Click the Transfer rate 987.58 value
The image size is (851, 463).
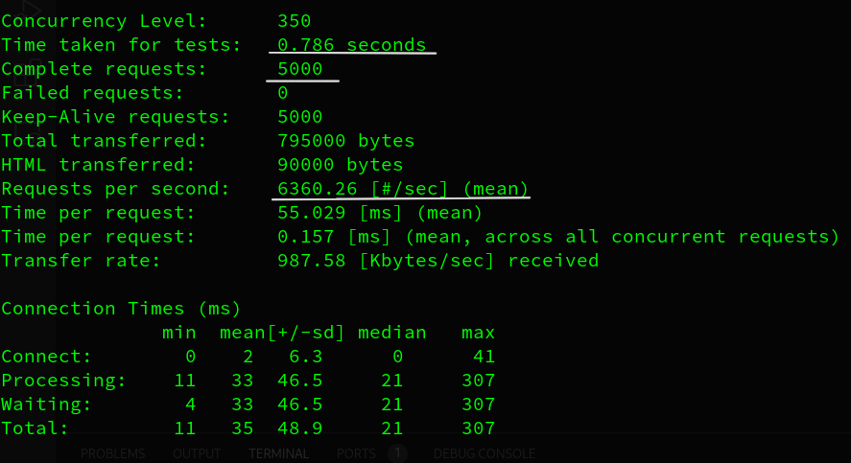point(311,261)
